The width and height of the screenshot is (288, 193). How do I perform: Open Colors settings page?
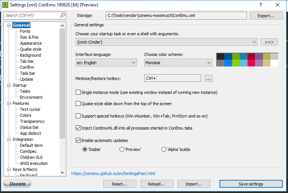[x=25, y=116]
